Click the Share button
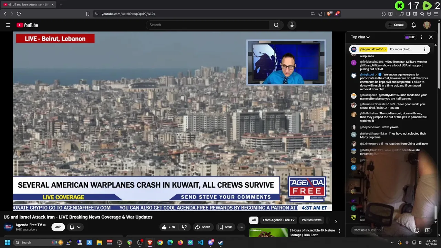 click(x=203, y=227)
